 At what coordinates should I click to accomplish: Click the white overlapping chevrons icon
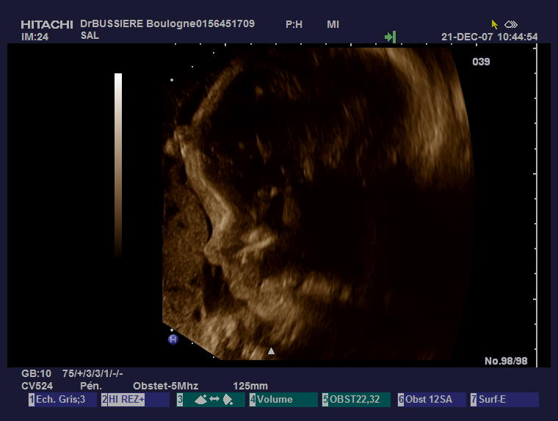[511, 24]
